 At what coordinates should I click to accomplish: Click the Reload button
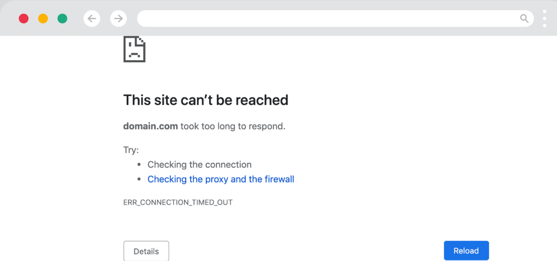pyautogui.click(x=466, y=251)
